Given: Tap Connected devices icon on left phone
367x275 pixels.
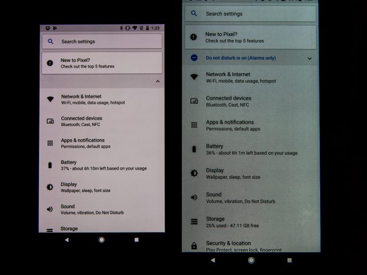Looking at the screenshot, I should tap(50, 121).
